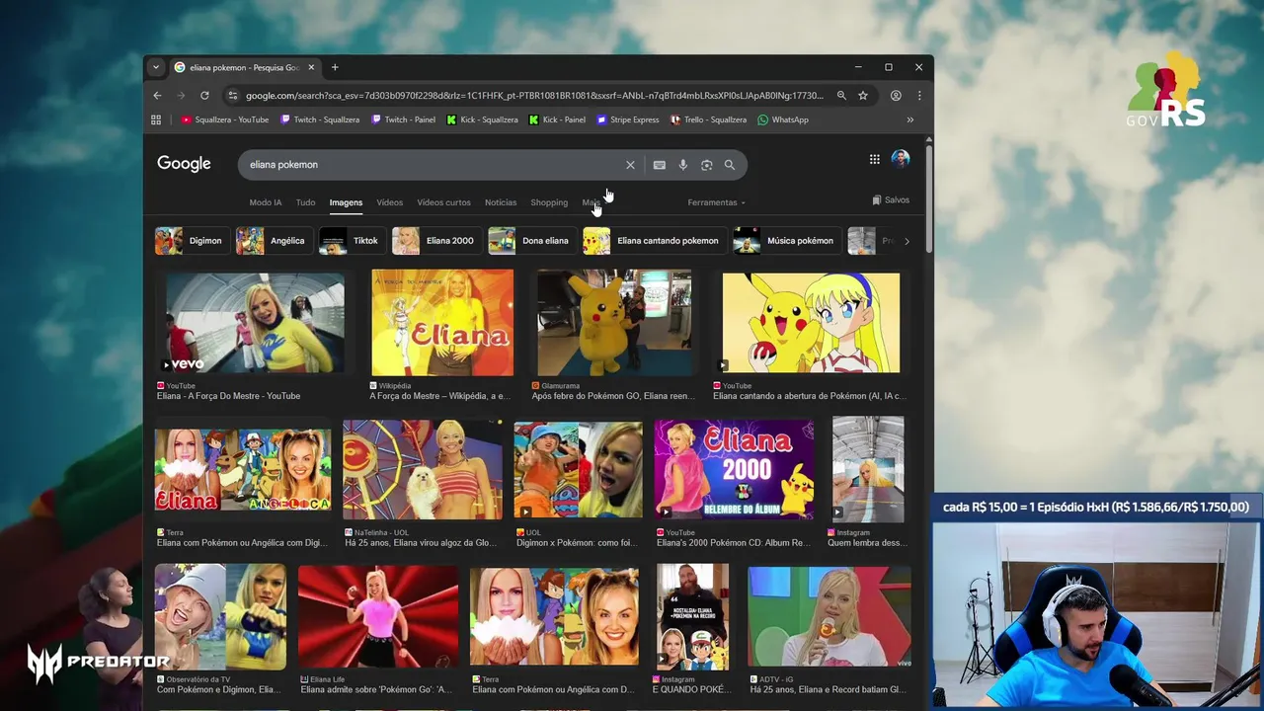Filter by Eliana cantando pokemon chip
1264x711 pixels.
click(654, 241)
